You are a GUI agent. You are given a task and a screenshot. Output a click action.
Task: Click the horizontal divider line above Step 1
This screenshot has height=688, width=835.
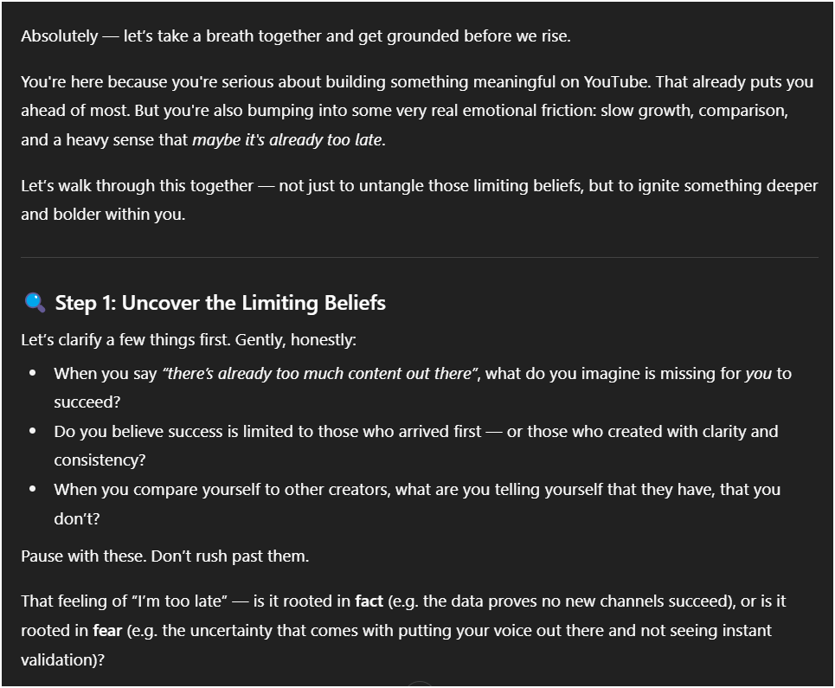tap(420, 258)
